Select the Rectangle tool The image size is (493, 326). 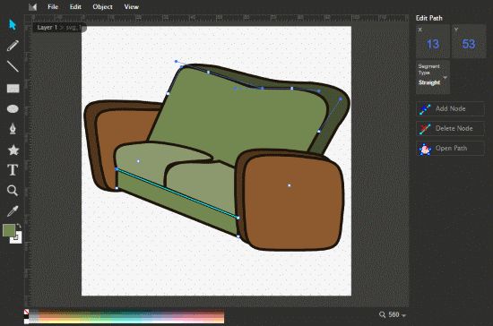[x=13, y=89]
